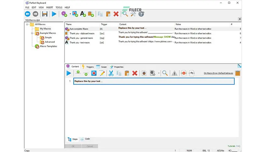263x152 pixels.
Task: Click the debug bug icon in the editor toolbar
Action: 144,73
